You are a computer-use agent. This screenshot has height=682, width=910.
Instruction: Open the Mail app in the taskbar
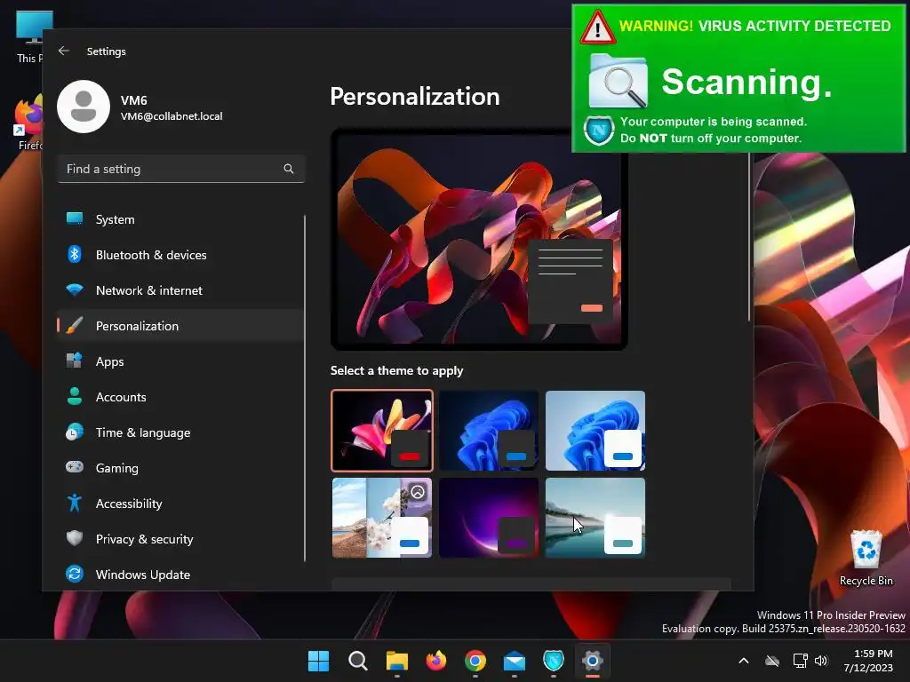coord(515,661)
